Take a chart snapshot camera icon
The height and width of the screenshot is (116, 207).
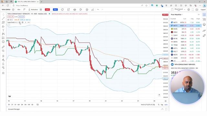[197, 10]
